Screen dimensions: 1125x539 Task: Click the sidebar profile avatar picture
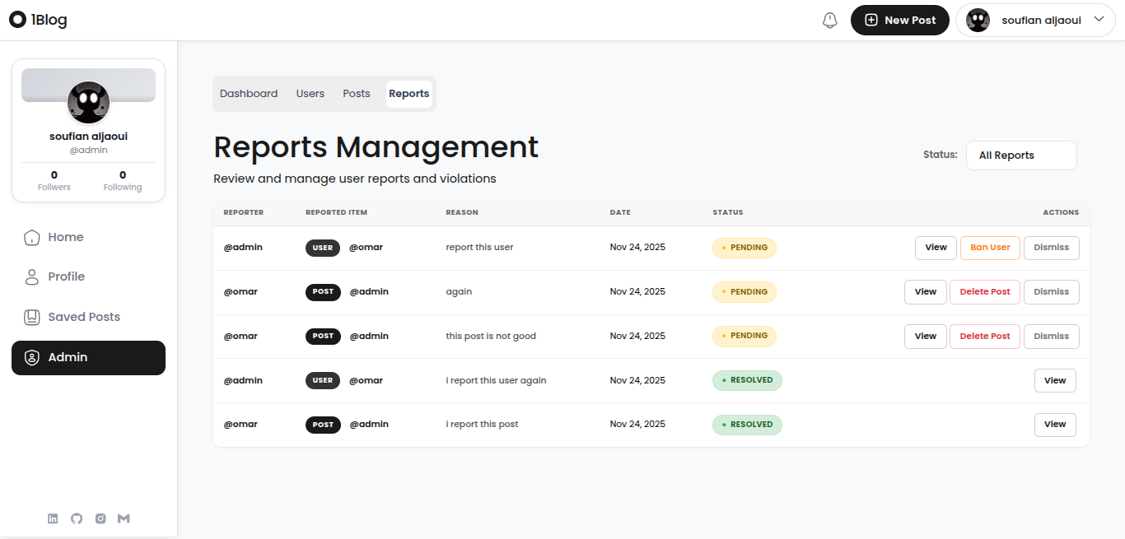pyautogui.click(x=88, y=103)
